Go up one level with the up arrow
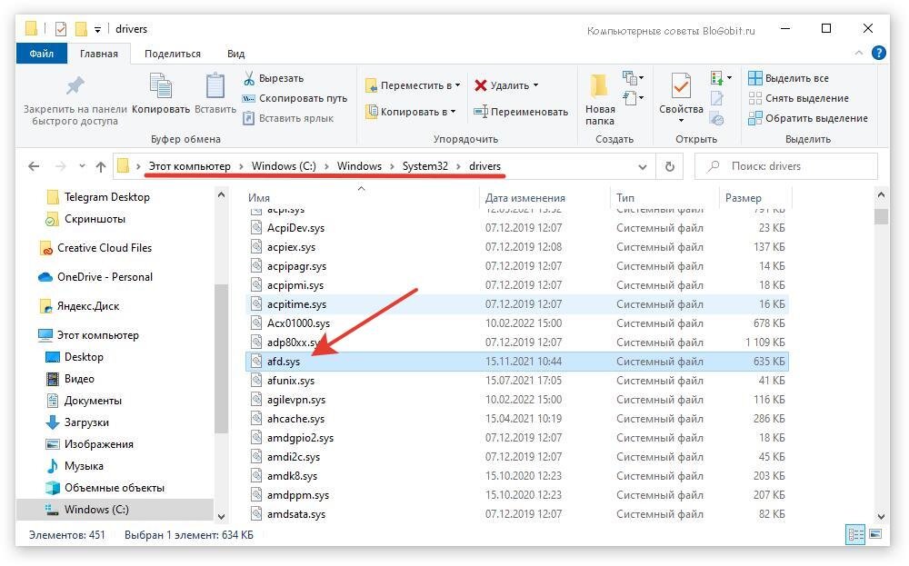Image resolution: width=909 pixels, height=566 pixels. click(x=102, y=166)
